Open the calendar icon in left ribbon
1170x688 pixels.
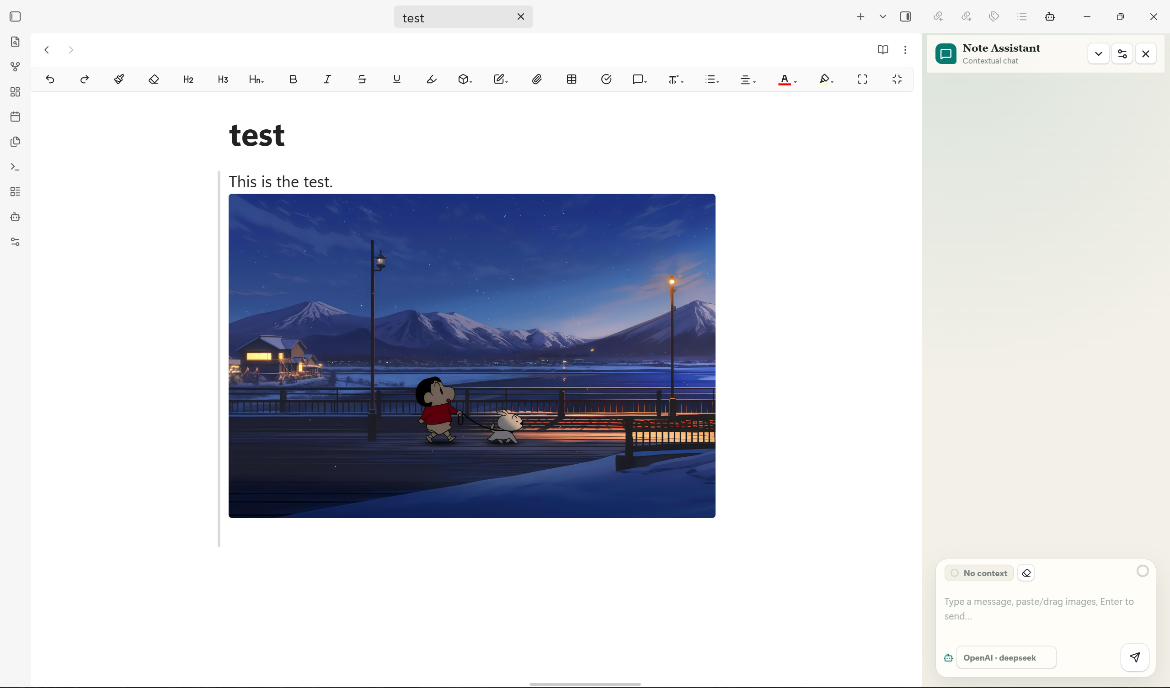16,116
